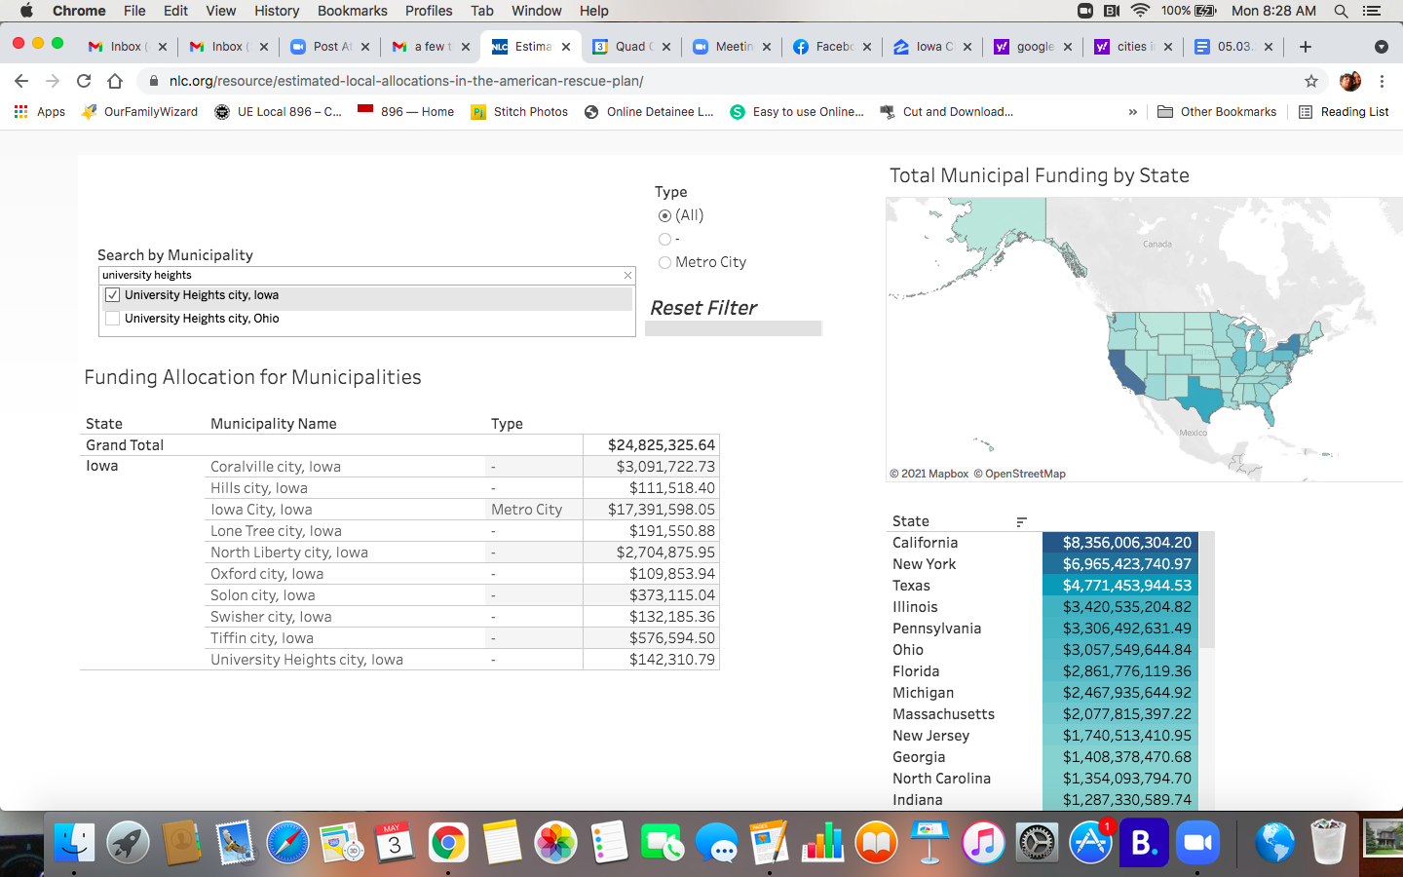Open Music from the Dock
Image resolution: width=1403 pixels, height=877 pixels.
tap(983, 843)
